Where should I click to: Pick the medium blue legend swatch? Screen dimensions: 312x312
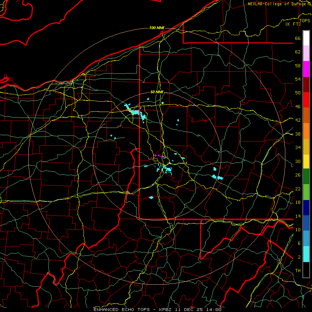pyautogui.click(x=306, y=223)
